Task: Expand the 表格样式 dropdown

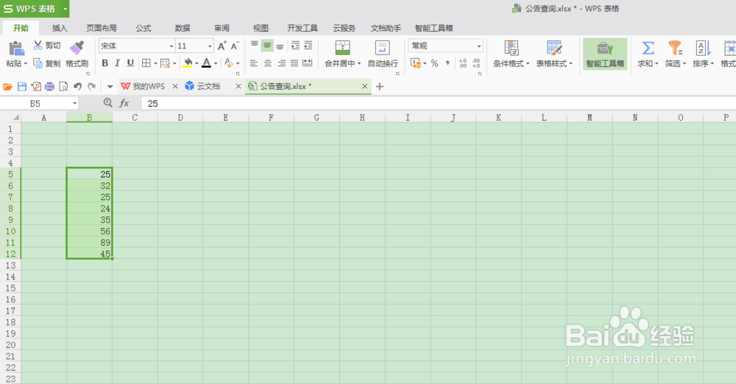Action: (x=571, y=64)
